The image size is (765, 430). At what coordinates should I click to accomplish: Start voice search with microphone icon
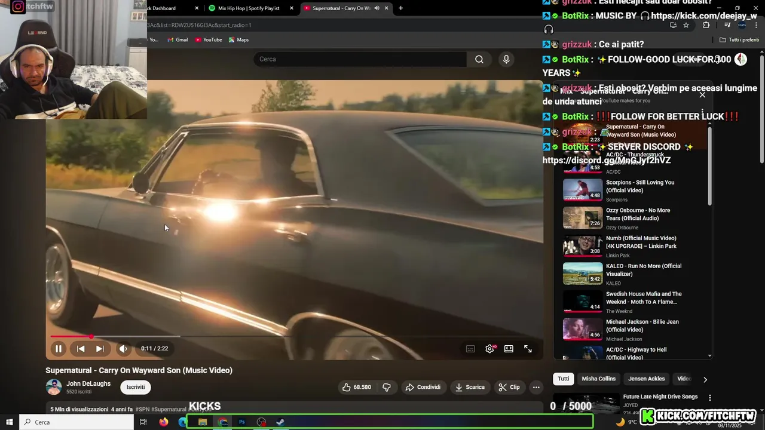tap(506, 59)
